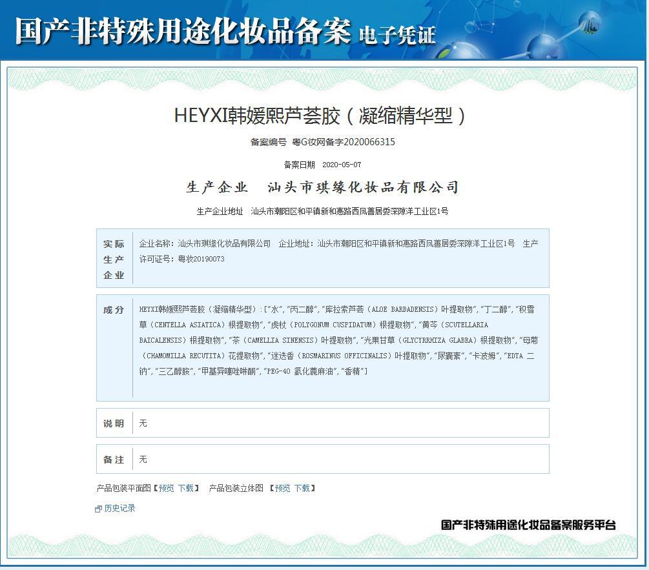Download the 产品包装立体图 file
This screenshot has height=570, width=649.
[x=302, y=488]
